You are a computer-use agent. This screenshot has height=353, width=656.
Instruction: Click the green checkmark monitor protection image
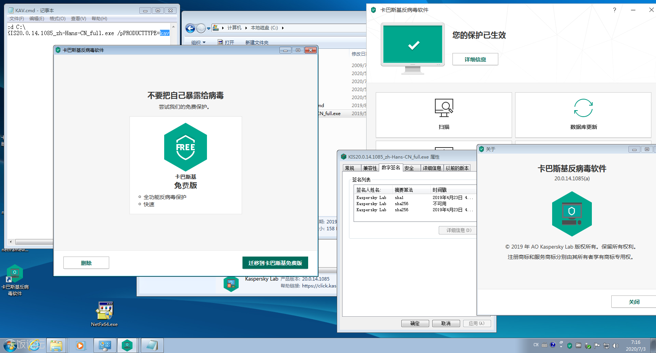tap(413, 48)
